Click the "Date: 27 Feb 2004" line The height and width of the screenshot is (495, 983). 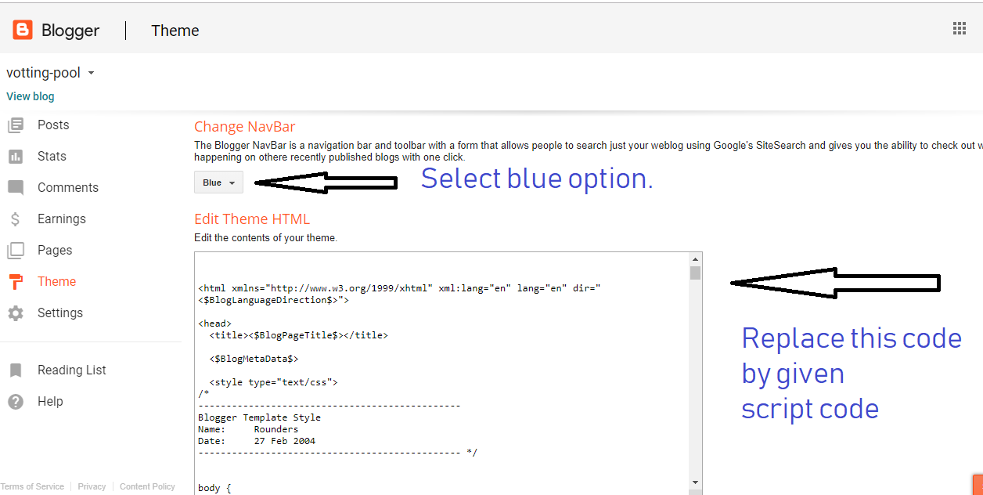click(x=257, y=440)
